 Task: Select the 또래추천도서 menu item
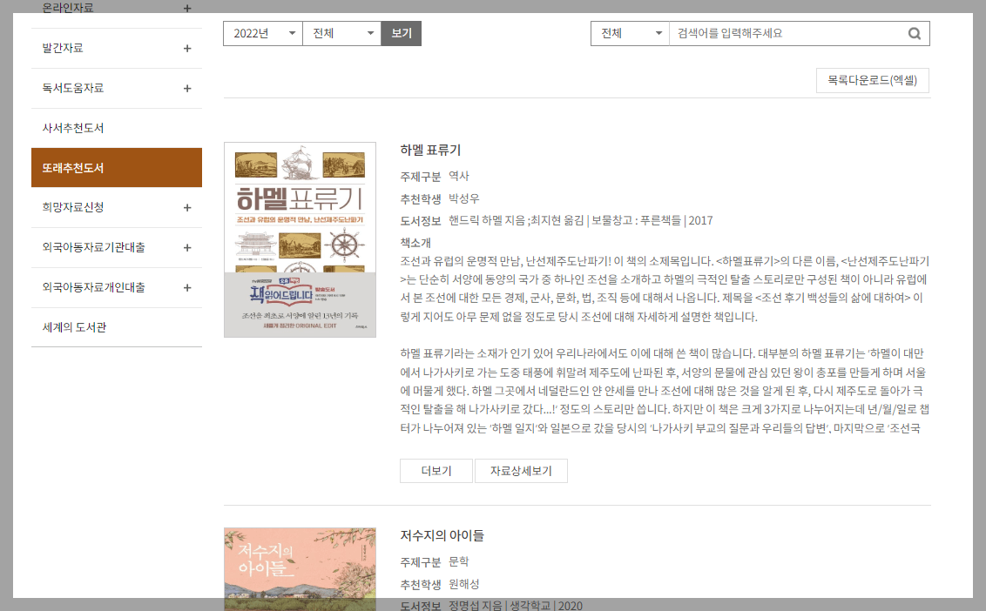pyautogui.click(x=117, y=168)
